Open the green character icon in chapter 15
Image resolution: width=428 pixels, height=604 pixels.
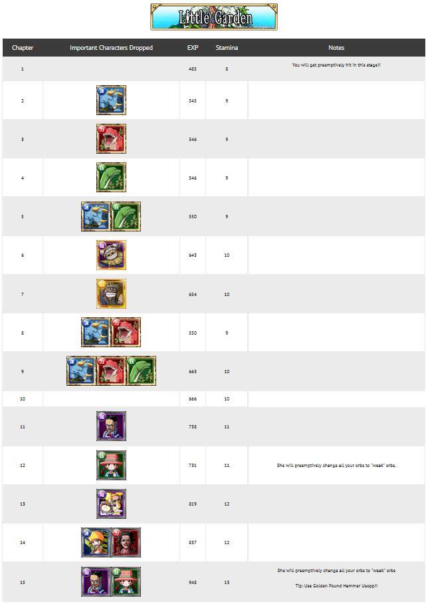click(126, 581)
